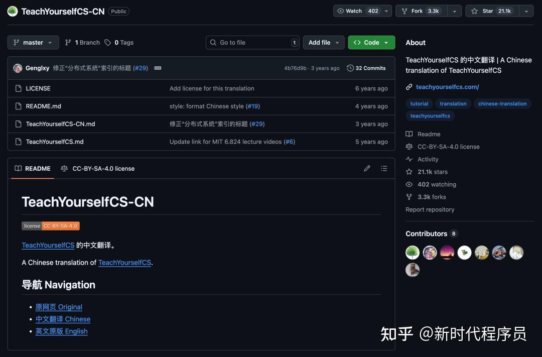Fork this repository
The height and width of the screenshot is (357, 542).
(422, 11)
